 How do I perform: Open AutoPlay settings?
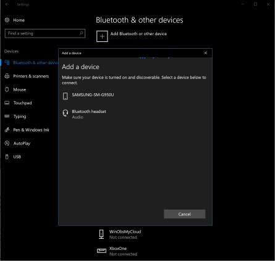click(x=22, y=144)
